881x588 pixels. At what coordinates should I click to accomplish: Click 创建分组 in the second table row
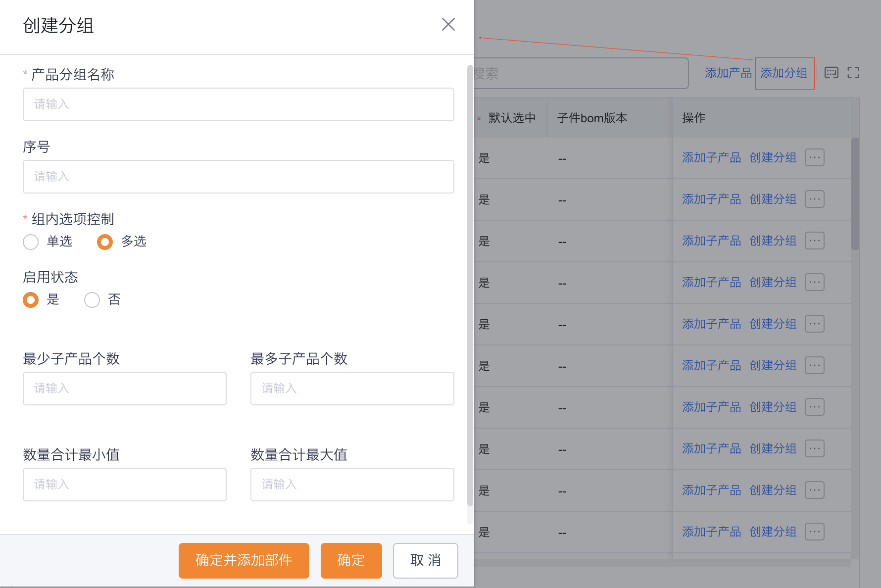(x=773, y=199)
